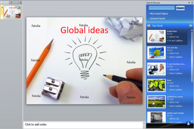Click the 'Rock' title text
The width and height of the screenshot is (194, 129).
(169, 80)
